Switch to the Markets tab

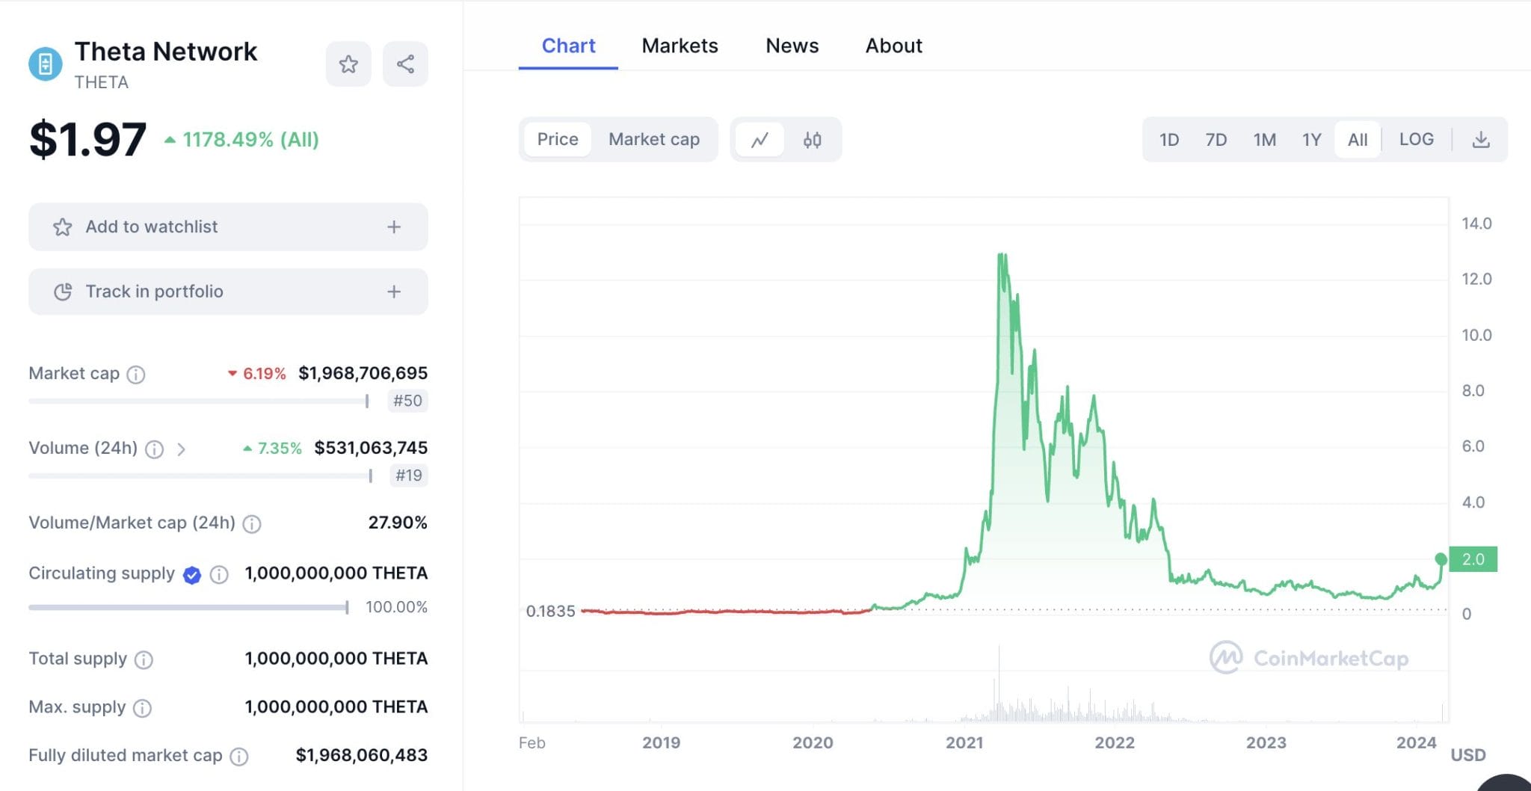coord(680,46)
